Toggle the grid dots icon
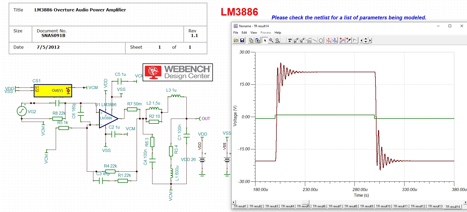 tap(283, 40)
